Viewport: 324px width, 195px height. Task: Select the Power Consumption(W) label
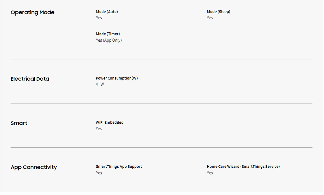[117, 78]
